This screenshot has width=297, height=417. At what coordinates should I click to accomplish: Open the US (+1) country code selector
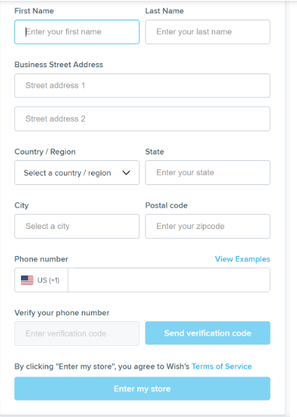point(41,280)
